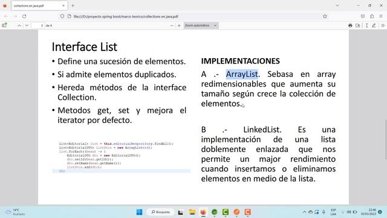The image size is (387, 218).
Task: Save page to Pocket
Action: (x=363, y=16)
